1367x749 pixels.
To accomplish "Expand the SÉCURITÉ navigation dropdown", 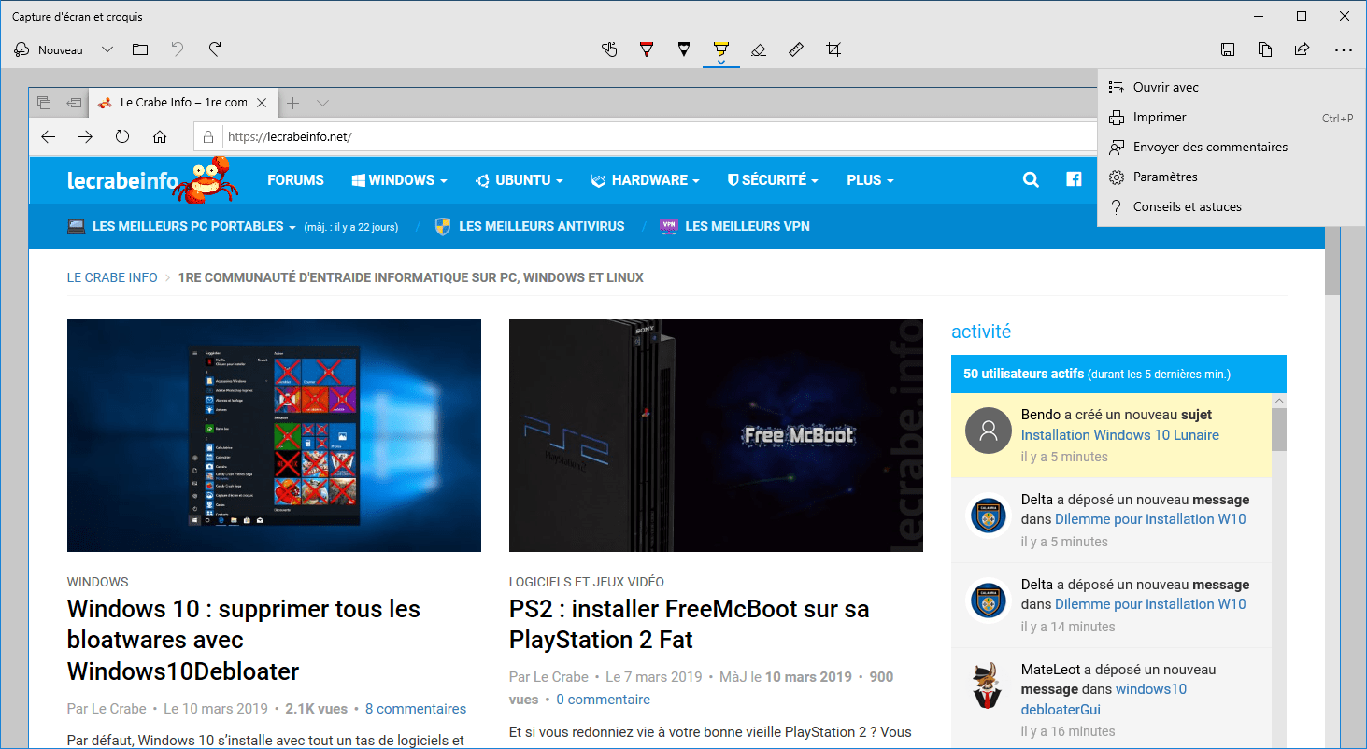I will (773, 180).
